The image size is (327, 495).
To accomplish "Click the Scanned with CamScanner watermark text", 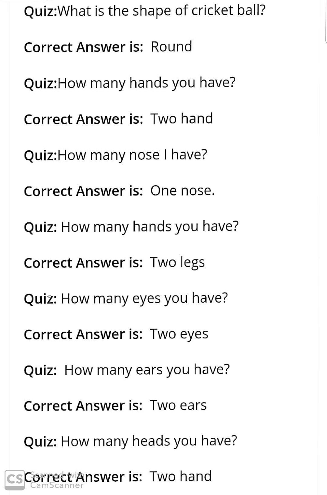I will [57, 480].
